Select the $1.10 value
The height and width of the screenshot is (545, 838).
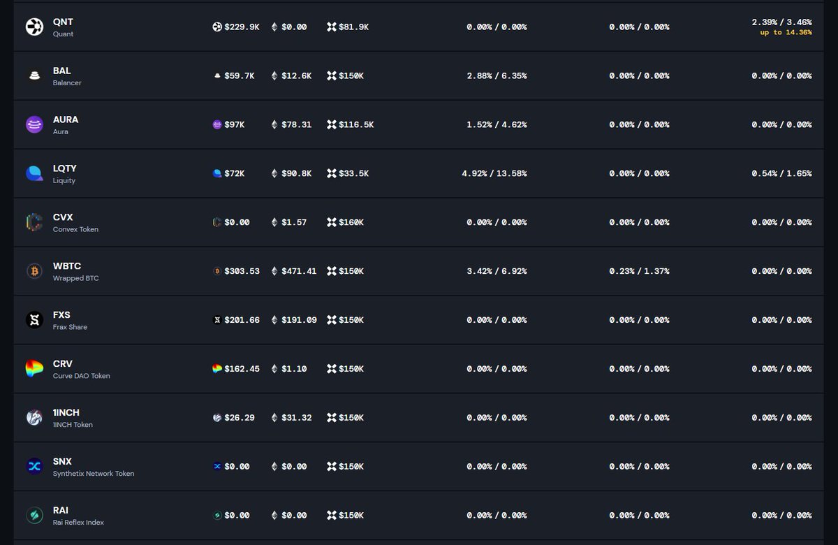(294, 369)
